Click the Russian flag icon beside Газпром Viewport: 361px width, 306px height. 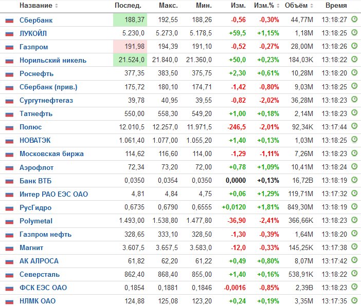[x=9, y=47]
